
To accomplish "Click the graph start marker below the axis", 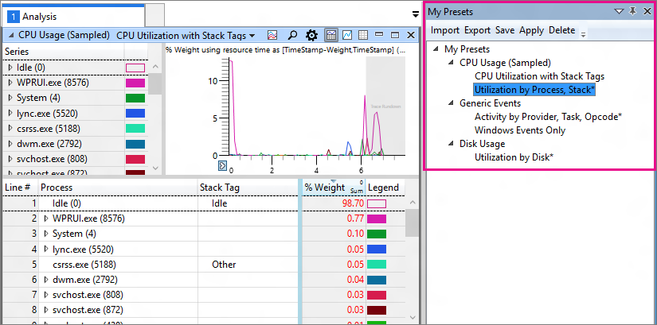I will tap(223, 165).
